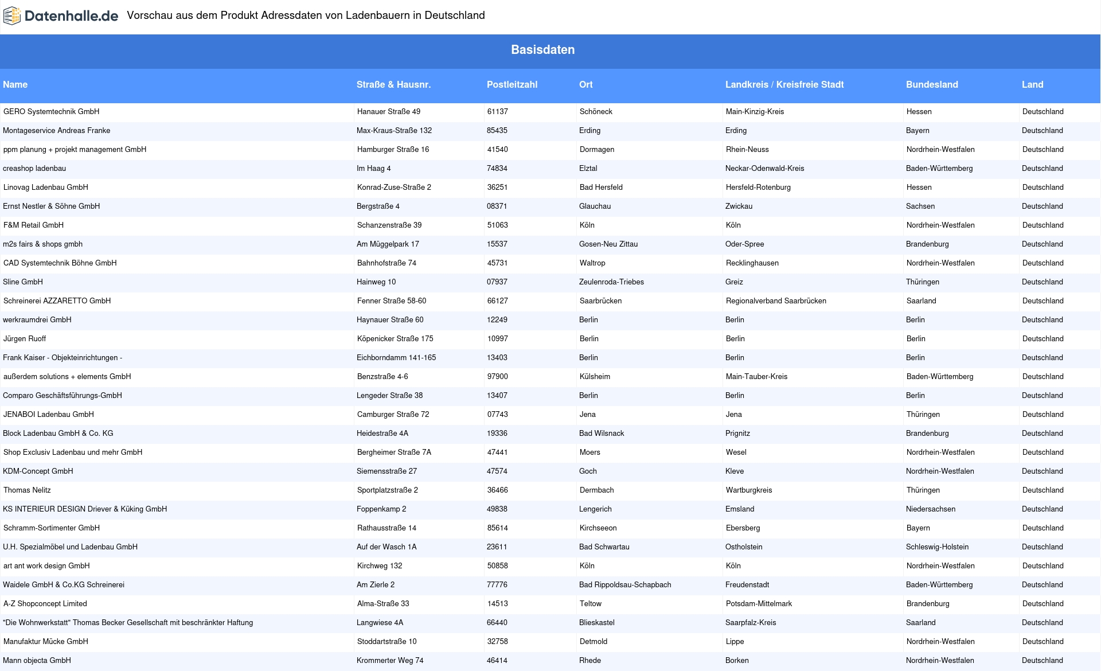Click the Name column header
Screen dimensions: 1101x671
pos(15,84)
